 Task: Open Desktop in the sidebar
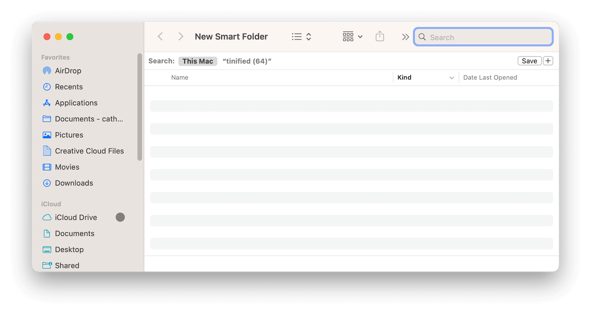[x=69, y=249]
